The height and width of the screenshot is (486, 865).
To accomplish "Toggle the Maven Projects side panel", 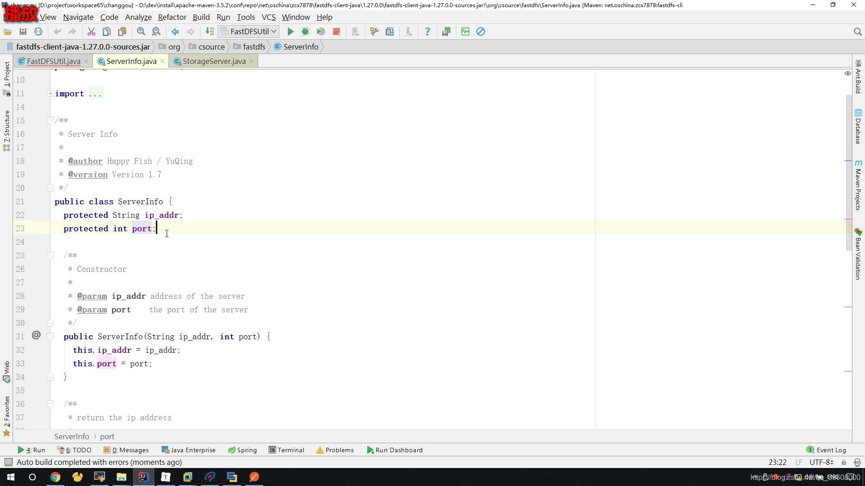I will 858,185.
